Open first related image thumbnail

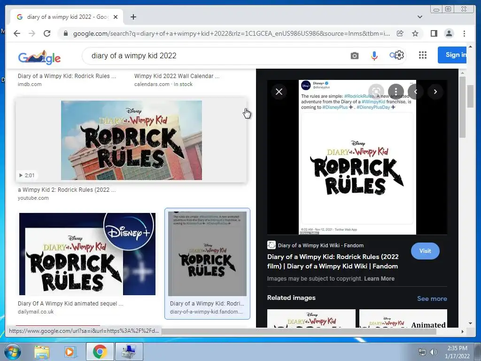pyautogui.click(x=311, y=318)
